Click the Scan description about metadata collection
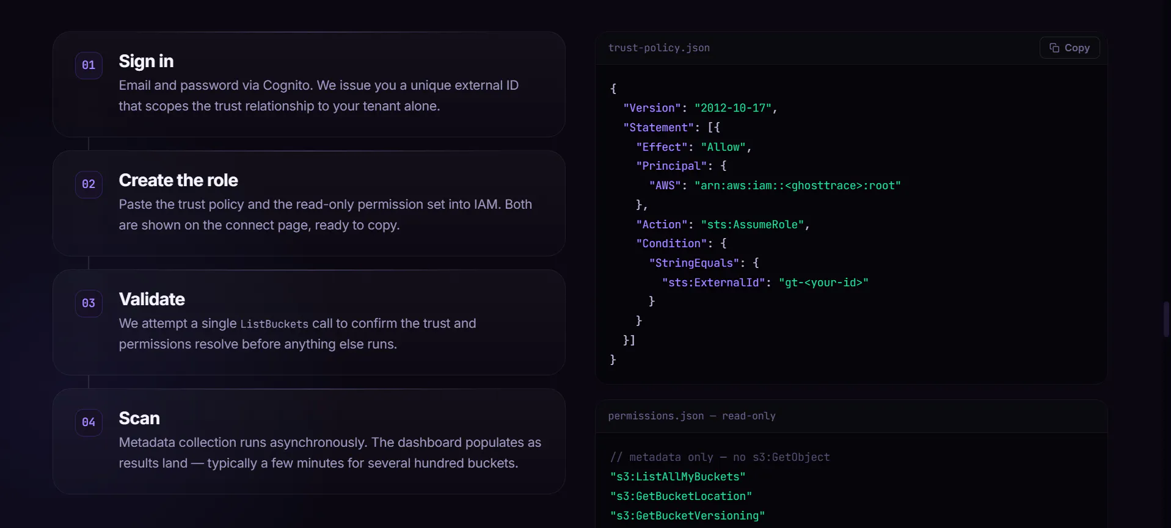This screenshot has width=1171, height=528. point(330,453)
